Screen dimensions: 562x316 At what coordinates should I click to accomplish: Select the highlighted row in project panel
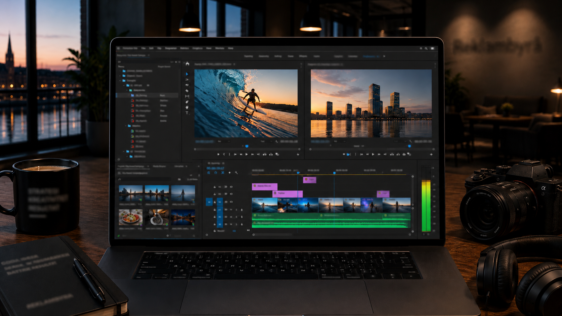pyautogui.click(x=147, y=95)
